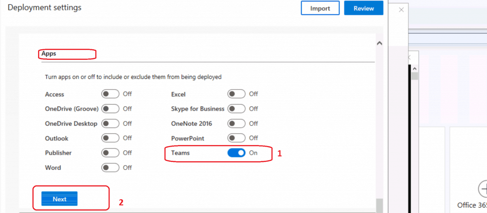Enable the Excel app toggle

[x=236, y=94]
